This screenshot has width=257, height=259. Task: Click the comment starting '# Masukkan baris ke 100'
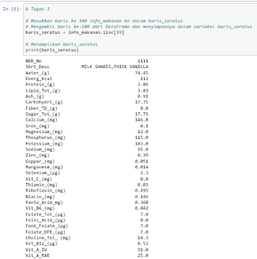pos(104,21)
